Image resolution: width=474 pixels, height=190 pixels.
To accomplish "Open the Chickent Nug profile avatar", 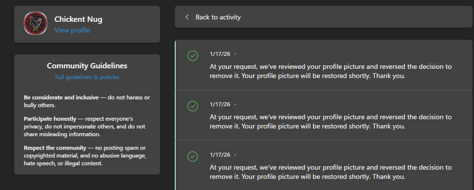I will point(36,23).
